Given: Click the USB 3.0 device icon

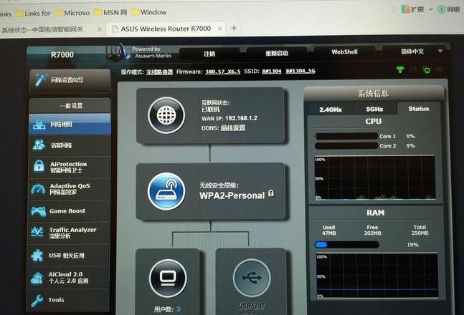Looking at the screenshot, I should pyautogui.click(x=252, y=278).
